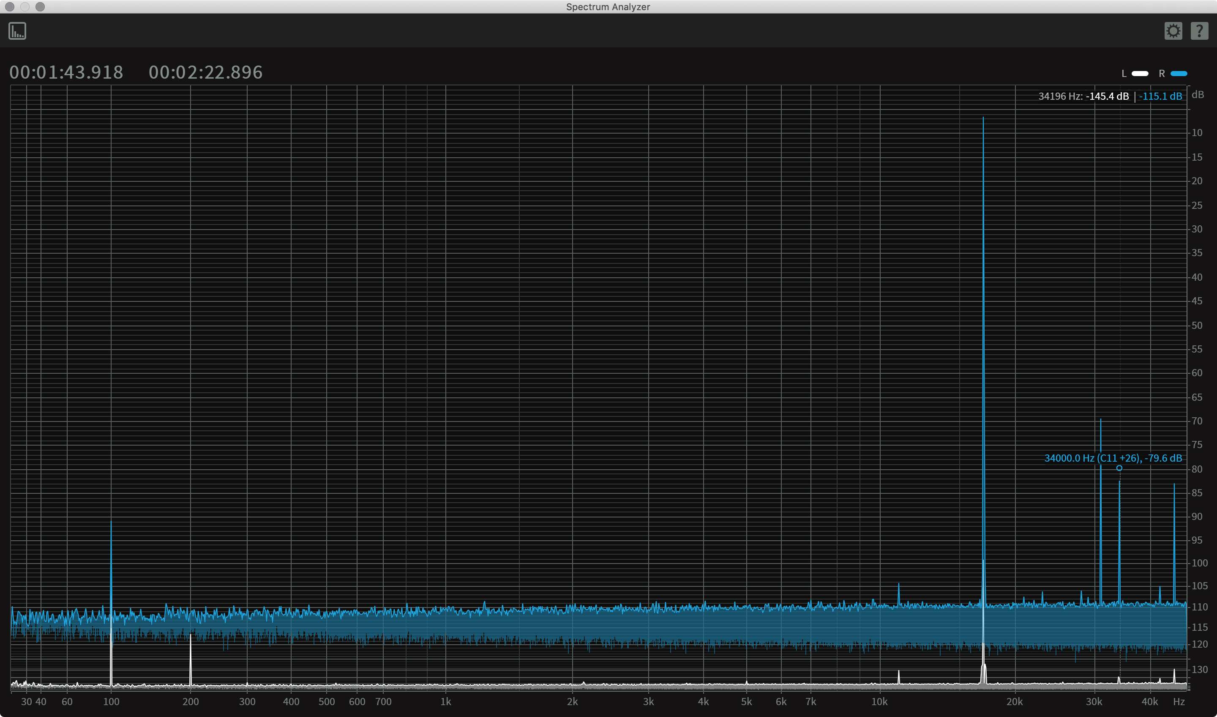Click the 10 label on dB scale
The image size is (1217, 717).
click(x=1197, y=132)
